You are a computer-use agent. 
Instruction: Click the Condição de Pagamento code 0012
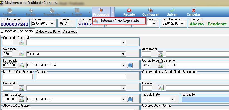tap(146, 65)
